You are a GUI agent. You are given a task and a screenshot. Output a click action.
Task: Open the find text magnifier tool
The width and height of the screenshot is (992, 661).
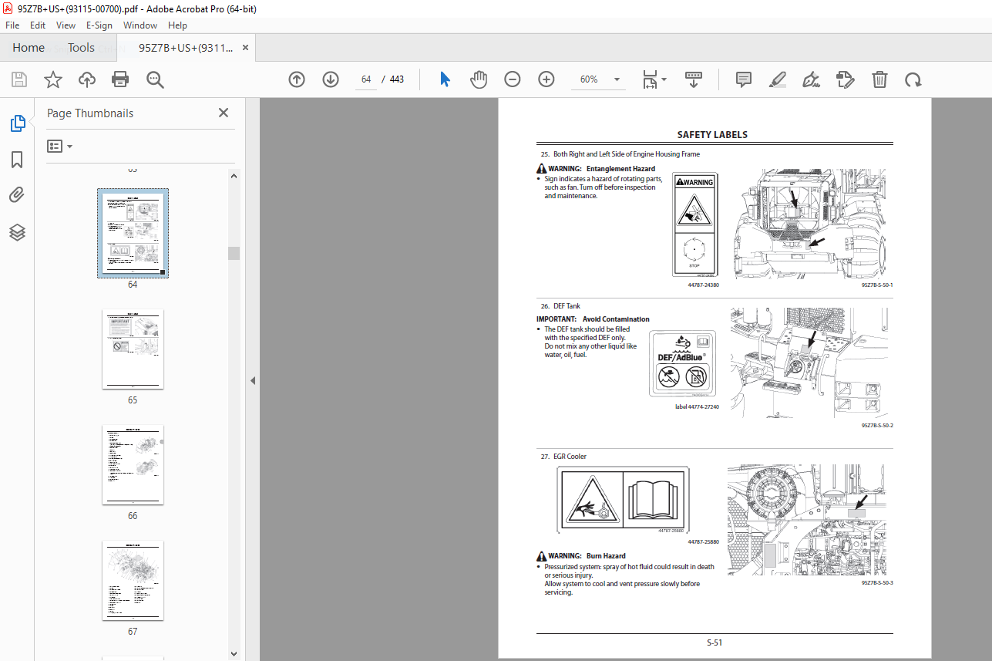coord(155,79)
